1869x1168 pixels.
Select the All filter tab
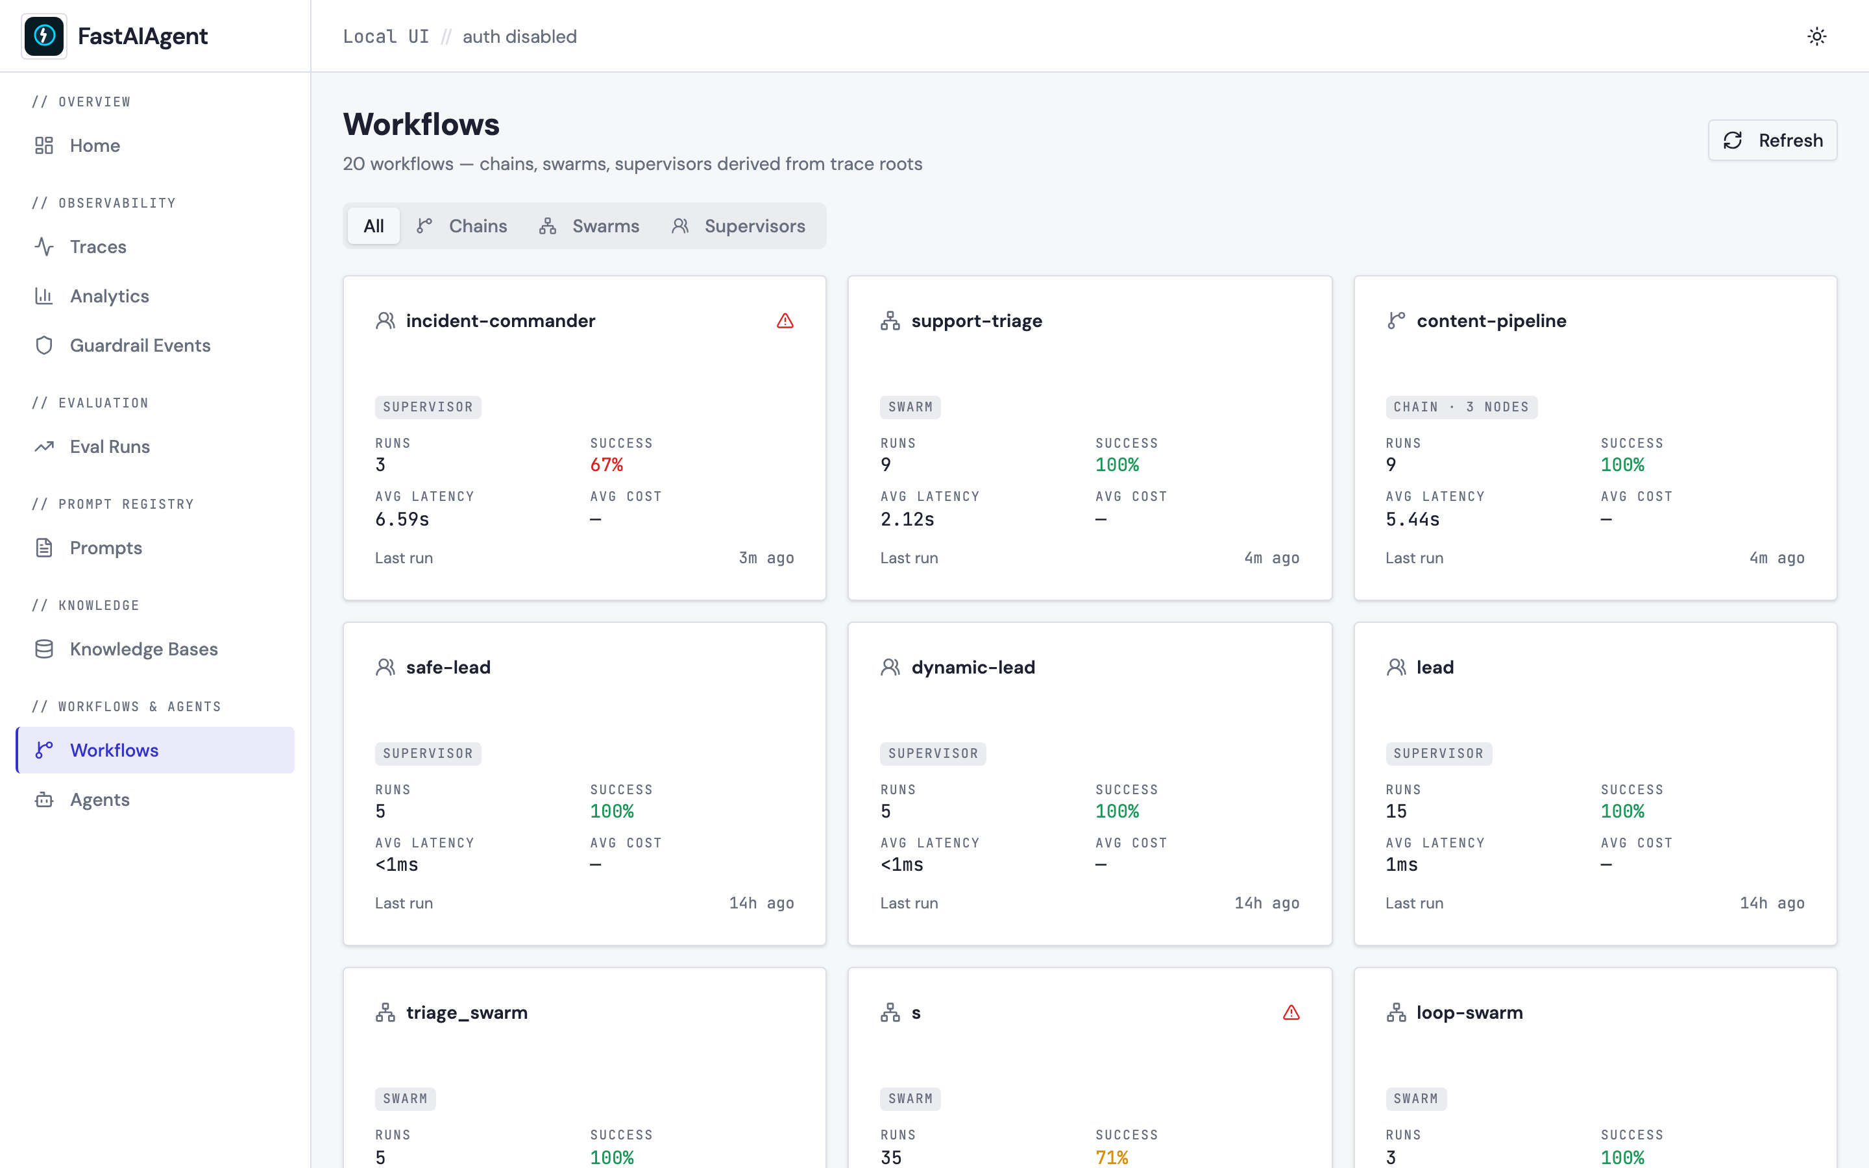(x=374, y=226)
